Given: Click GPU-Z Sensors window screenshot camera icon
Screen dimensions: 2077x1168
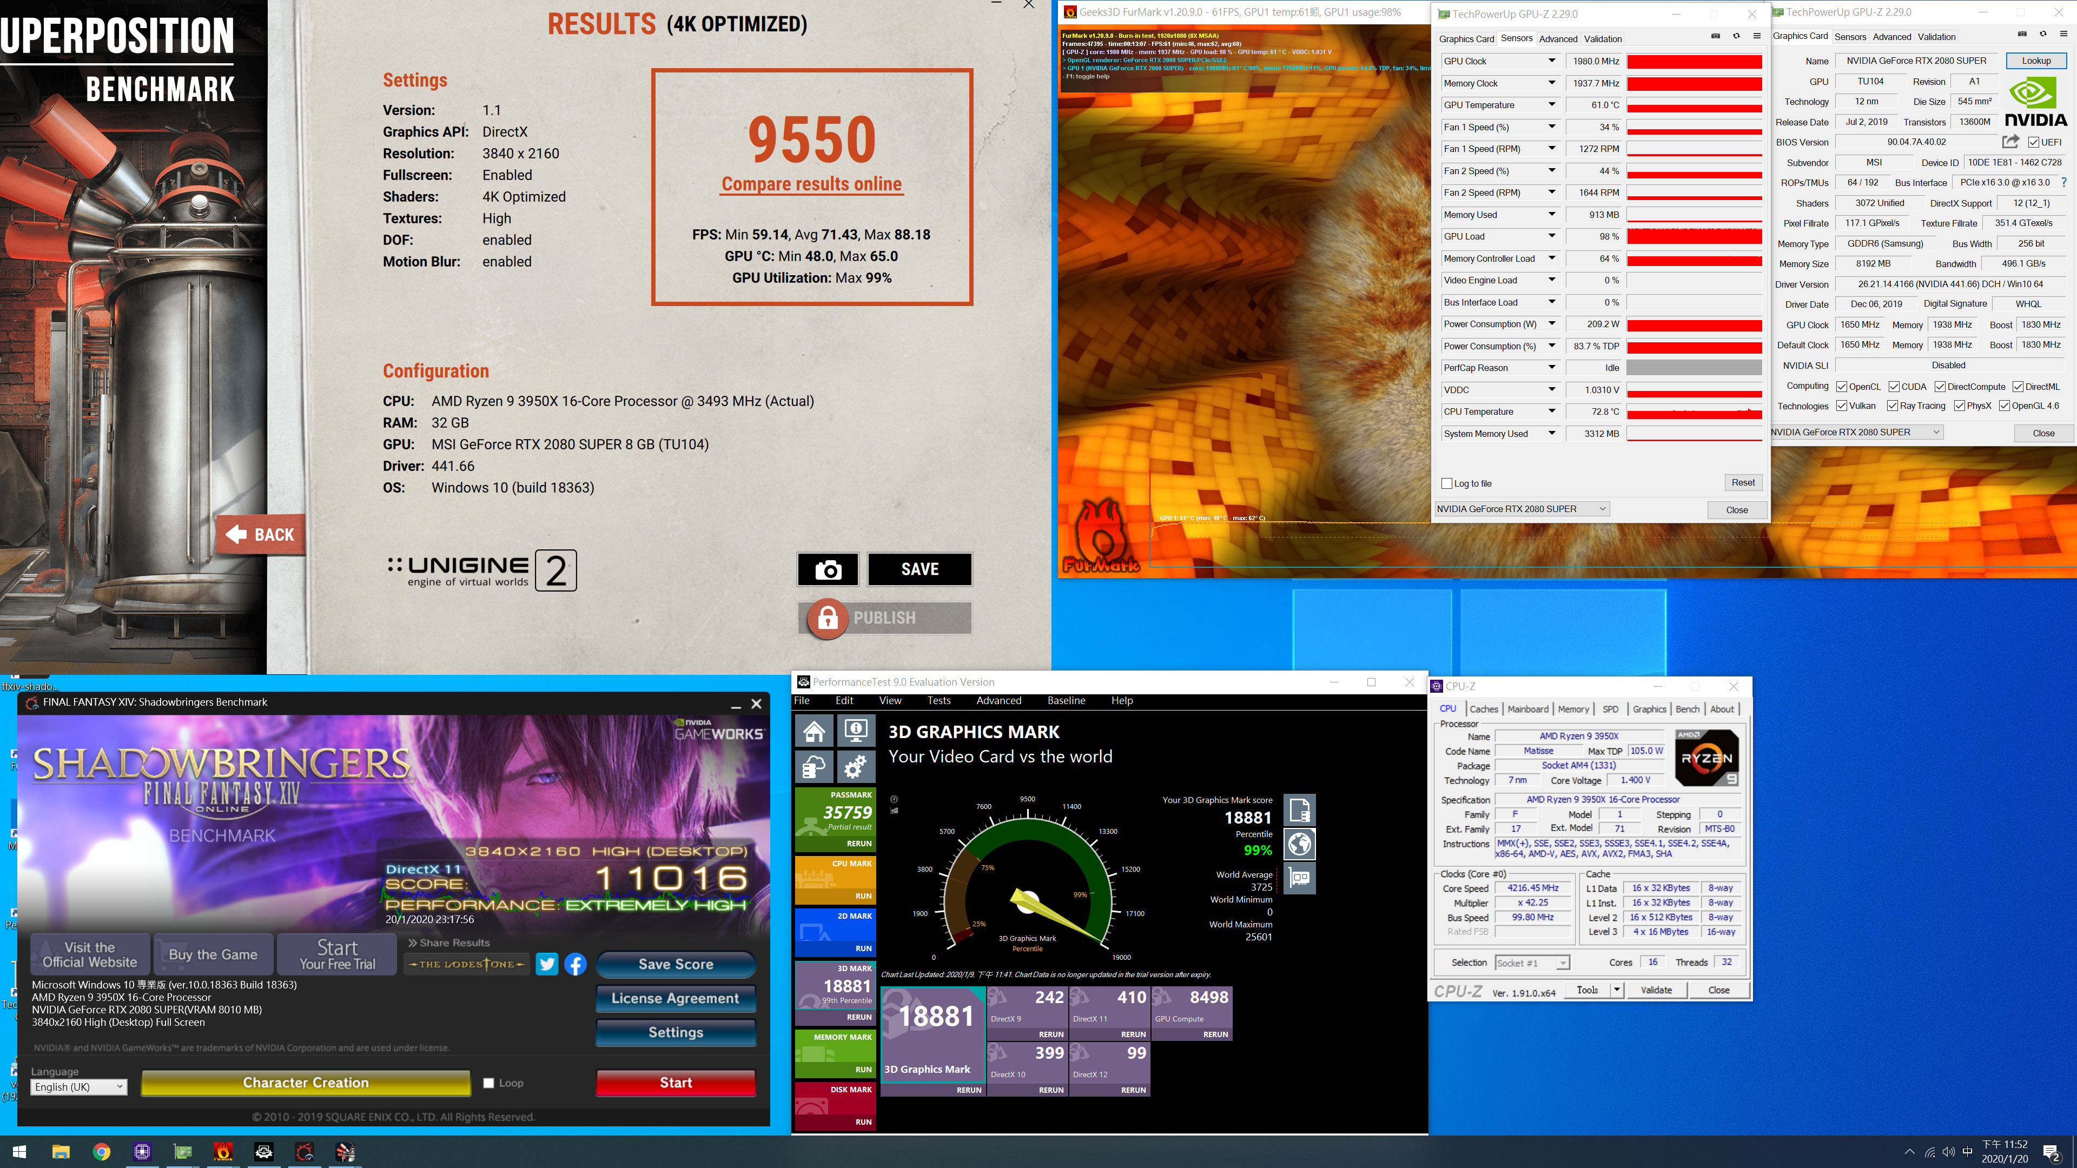Looking at the screenshot, I should (1715, 36).
